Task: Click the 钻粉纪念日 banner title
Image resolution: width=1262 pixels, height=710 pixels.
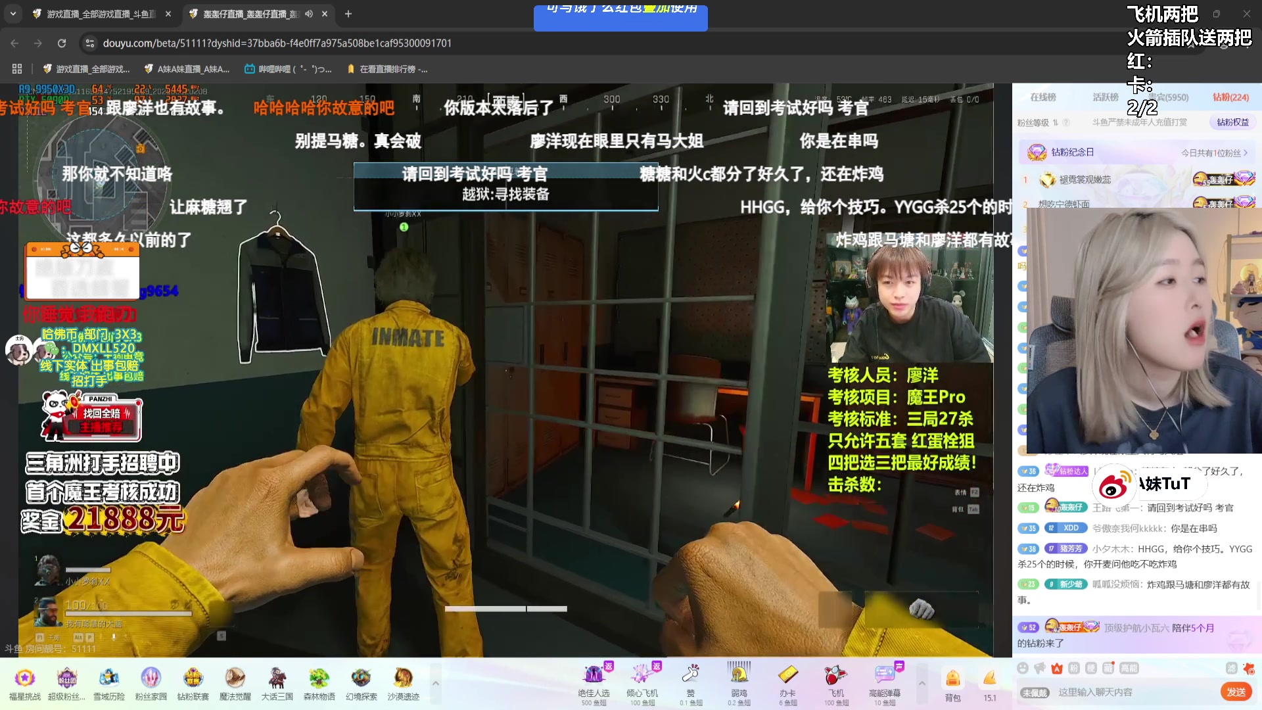Action: 1072,153
